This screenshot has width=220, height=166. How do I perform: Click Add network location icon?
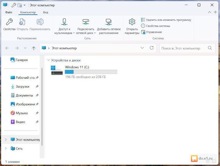coord(108,22)
